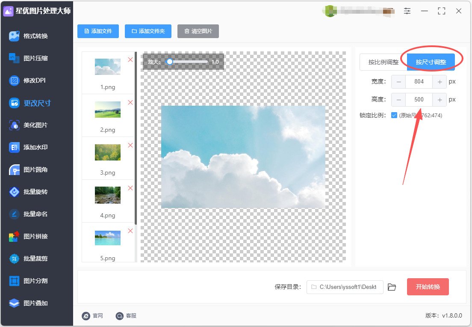Remove 1.png from the list
472x327 pixels.
pos(130,59)
